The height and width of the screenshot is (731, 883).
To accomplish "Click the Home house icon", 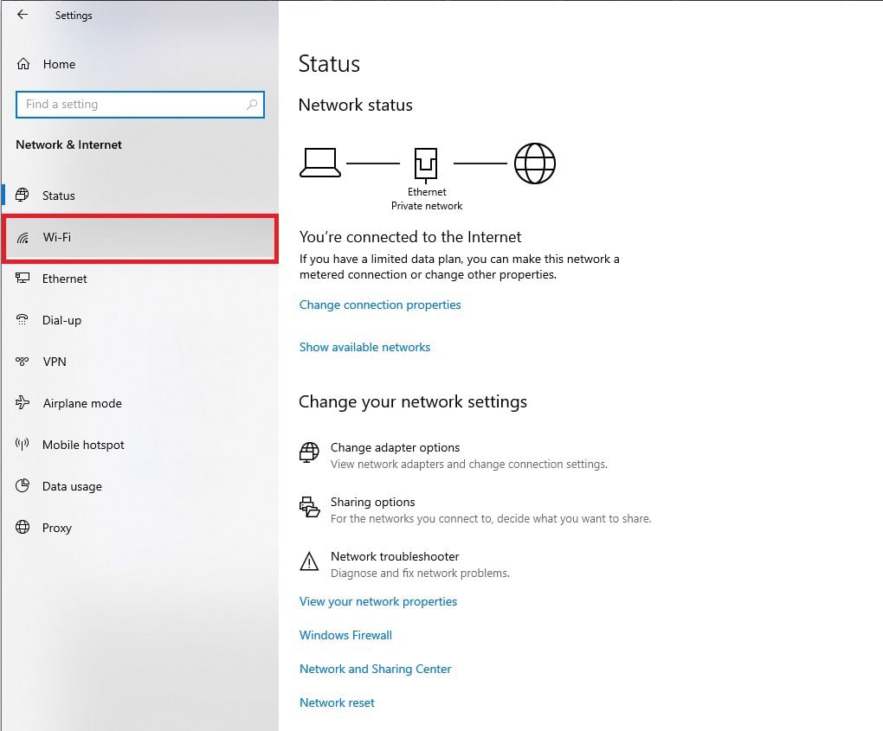I will [x=23, y=64].
